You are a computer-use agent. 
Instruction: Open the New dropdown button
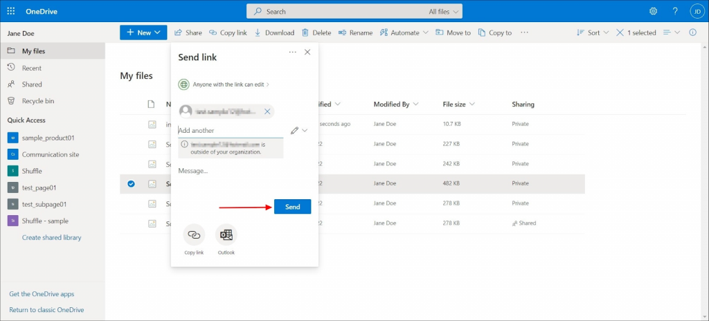[x=143, y=33]
